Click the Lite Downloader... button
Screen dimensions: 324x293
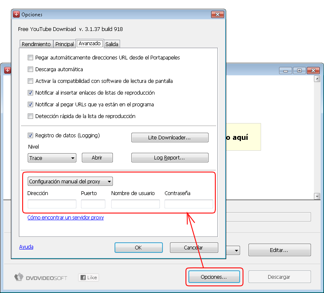tap(170, 137)
